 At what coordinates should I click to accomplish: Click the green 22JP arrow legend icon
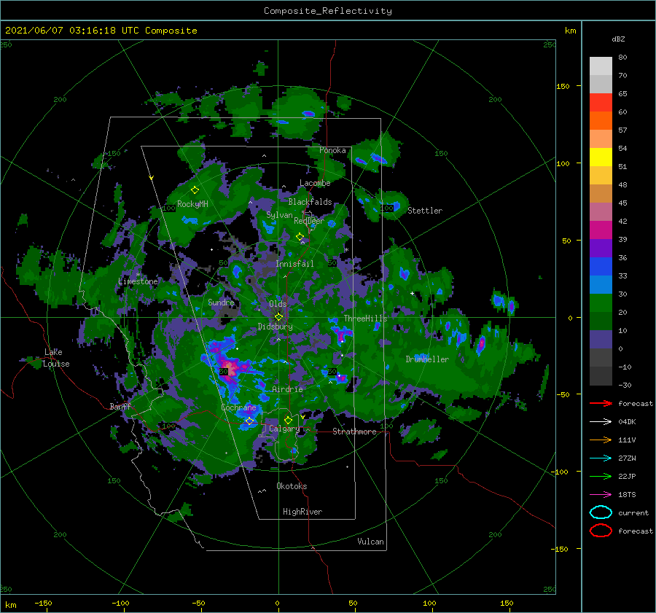(601, 476)
